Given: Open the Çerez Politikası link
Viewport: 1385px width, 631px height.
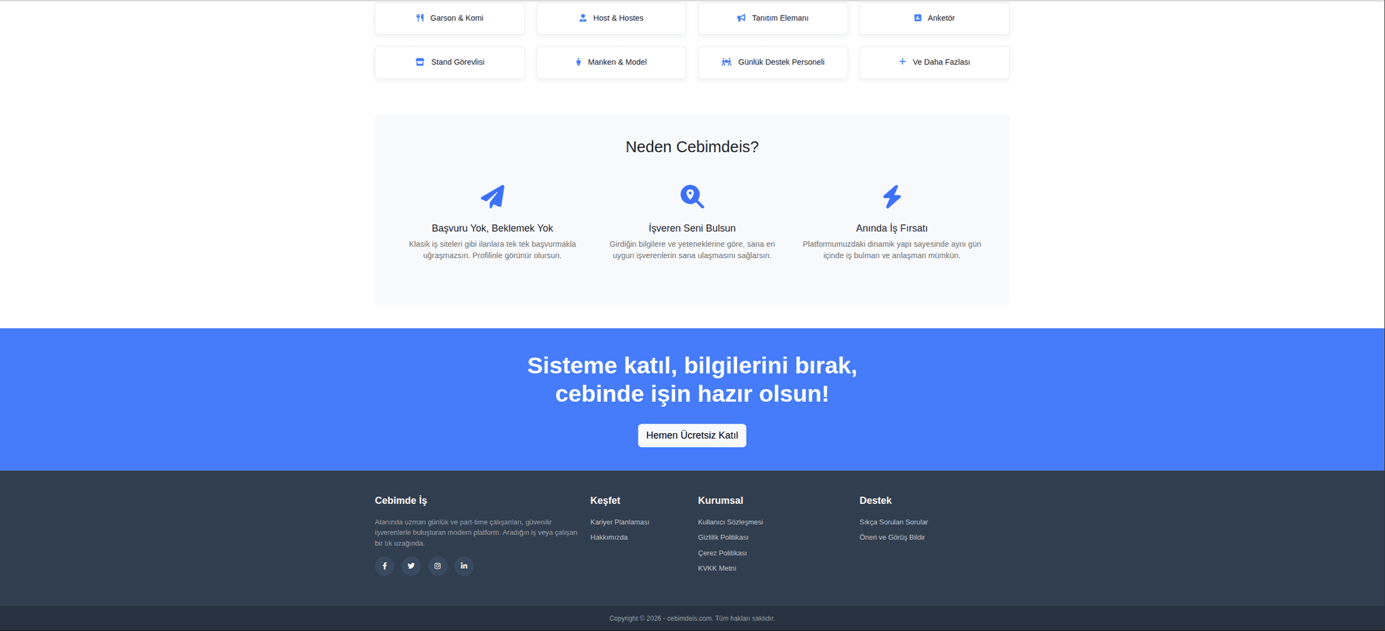Looking at the screenshot, I should pyautogui.click(x=722, y=553).
